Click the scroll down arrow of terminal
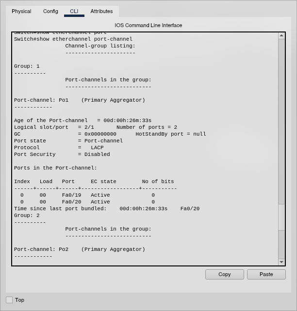This screenshot has height=311, width=297. [x=281, y=262]
